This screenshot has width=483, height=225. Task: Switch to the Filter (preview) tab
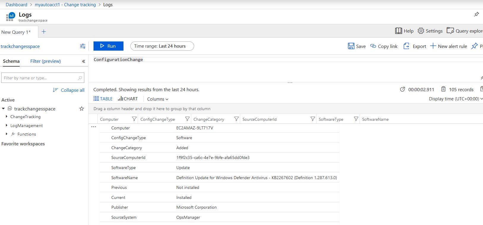click(x=45, y=61)
